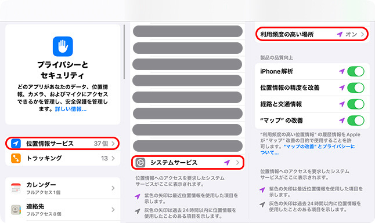This screenshot has height=223, width=375.
Task: Open 連絡先 access row
Action: coord(63,210)
